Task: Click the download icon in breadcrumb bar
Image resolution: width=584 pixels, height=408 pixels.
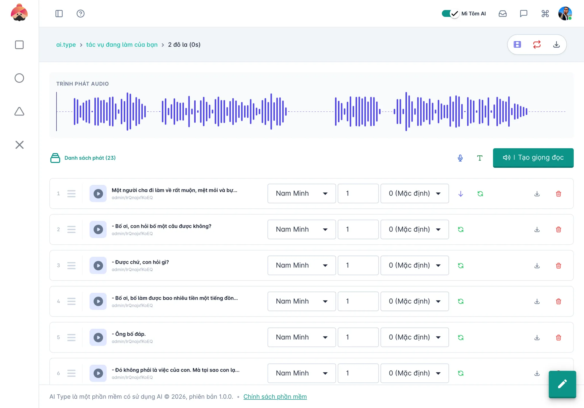Action: (556, 44)
